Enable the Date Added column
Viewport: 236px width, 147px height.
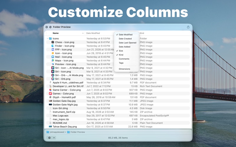[127, 47]
